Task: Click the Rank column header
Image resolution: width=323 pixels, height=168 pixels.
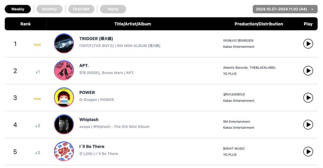Action: tap(25, 24)
